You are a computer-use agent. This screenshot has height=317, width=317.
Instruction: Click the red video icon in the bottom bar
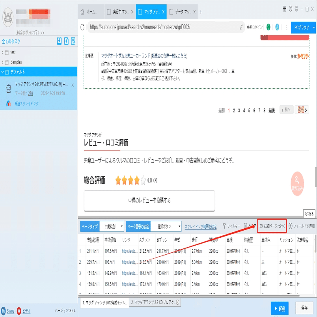[x=19, y=311]
